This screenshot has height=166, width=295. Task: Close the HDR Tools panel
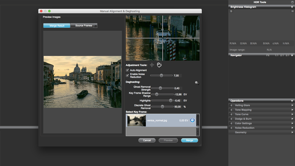point(293,2)
